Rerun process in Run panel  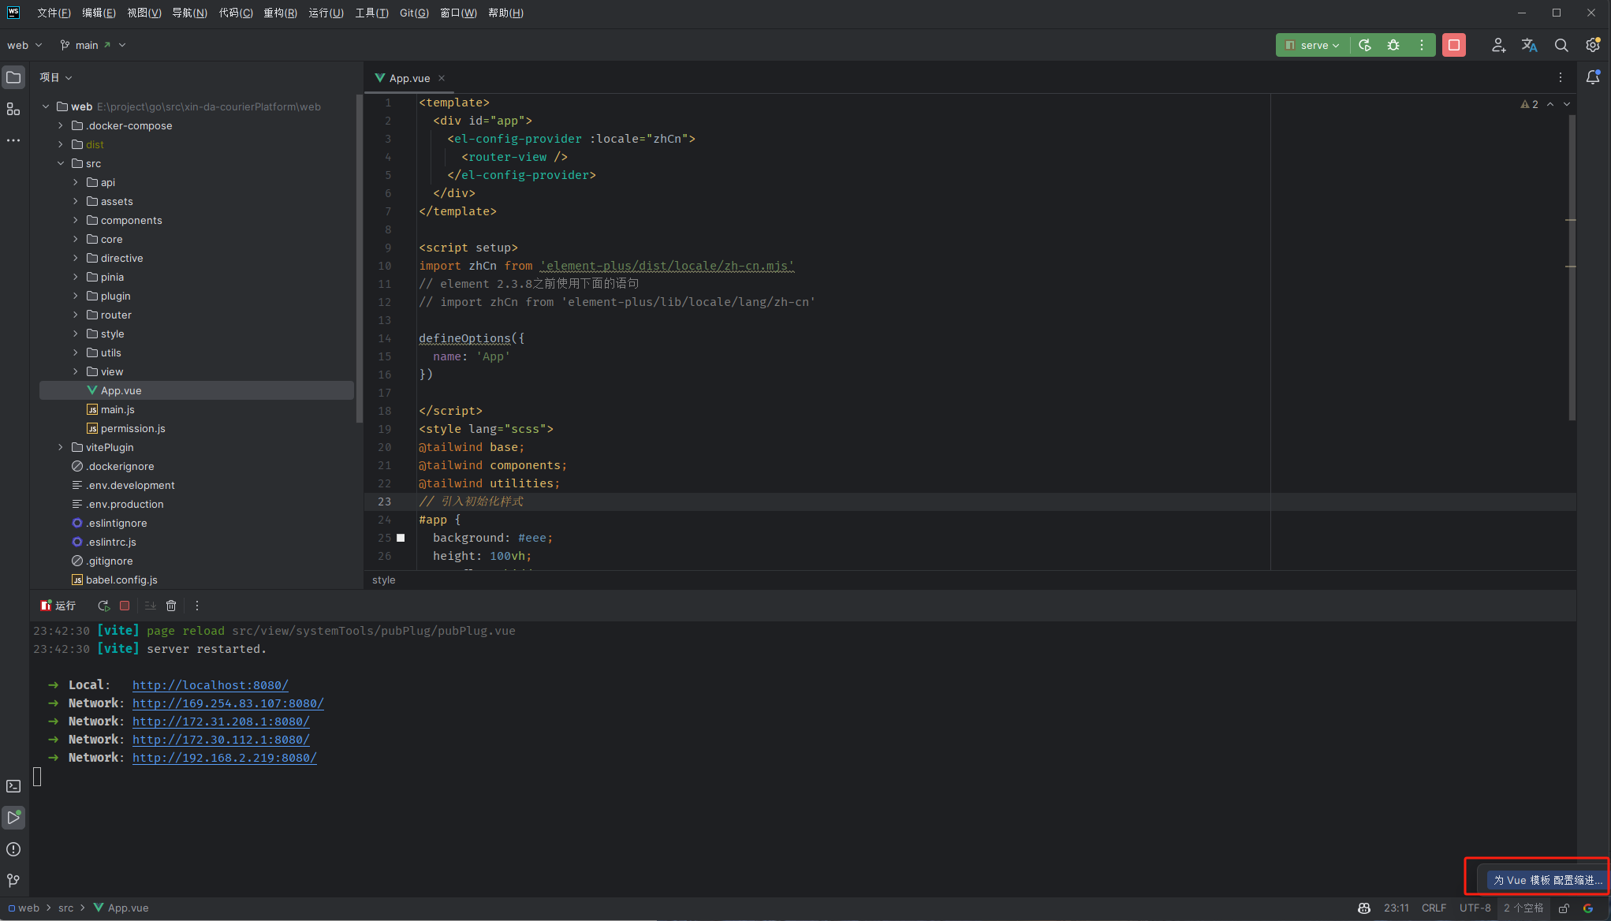tap(103, 606)
